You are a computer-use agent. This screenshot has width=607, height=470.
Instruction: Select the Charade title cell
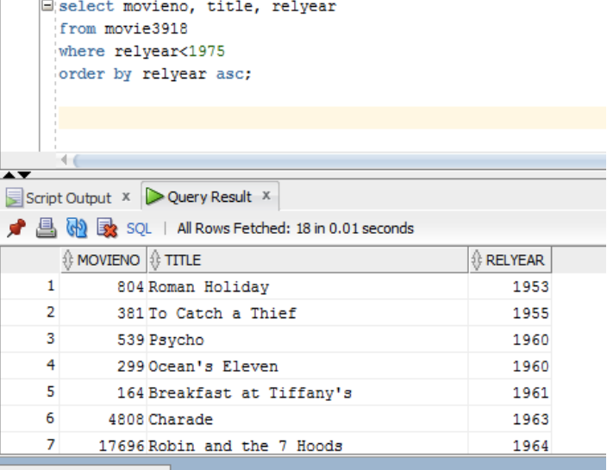[x=308, y=419]
